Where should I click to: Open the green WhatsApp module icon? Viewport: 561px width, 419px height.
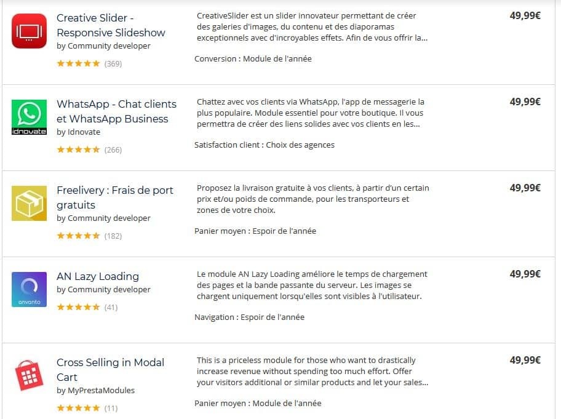29,117
